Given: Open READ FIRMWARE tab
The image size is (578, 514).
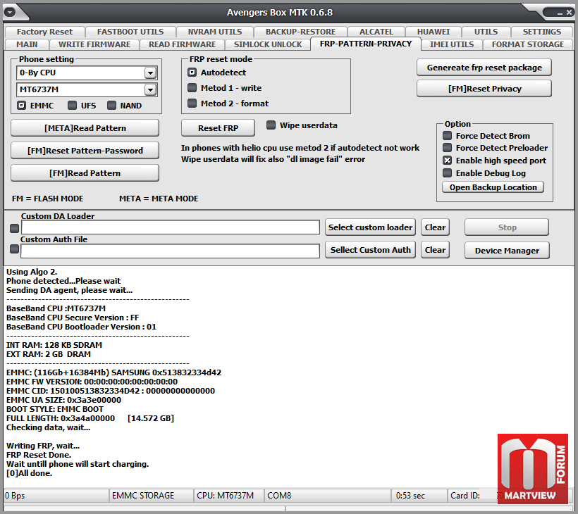Looking at the screenshot, I should (182, 44).
